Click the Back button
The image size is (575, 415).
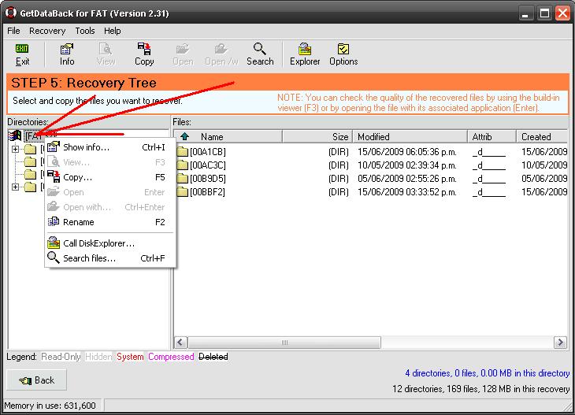[x=37, y=380]
